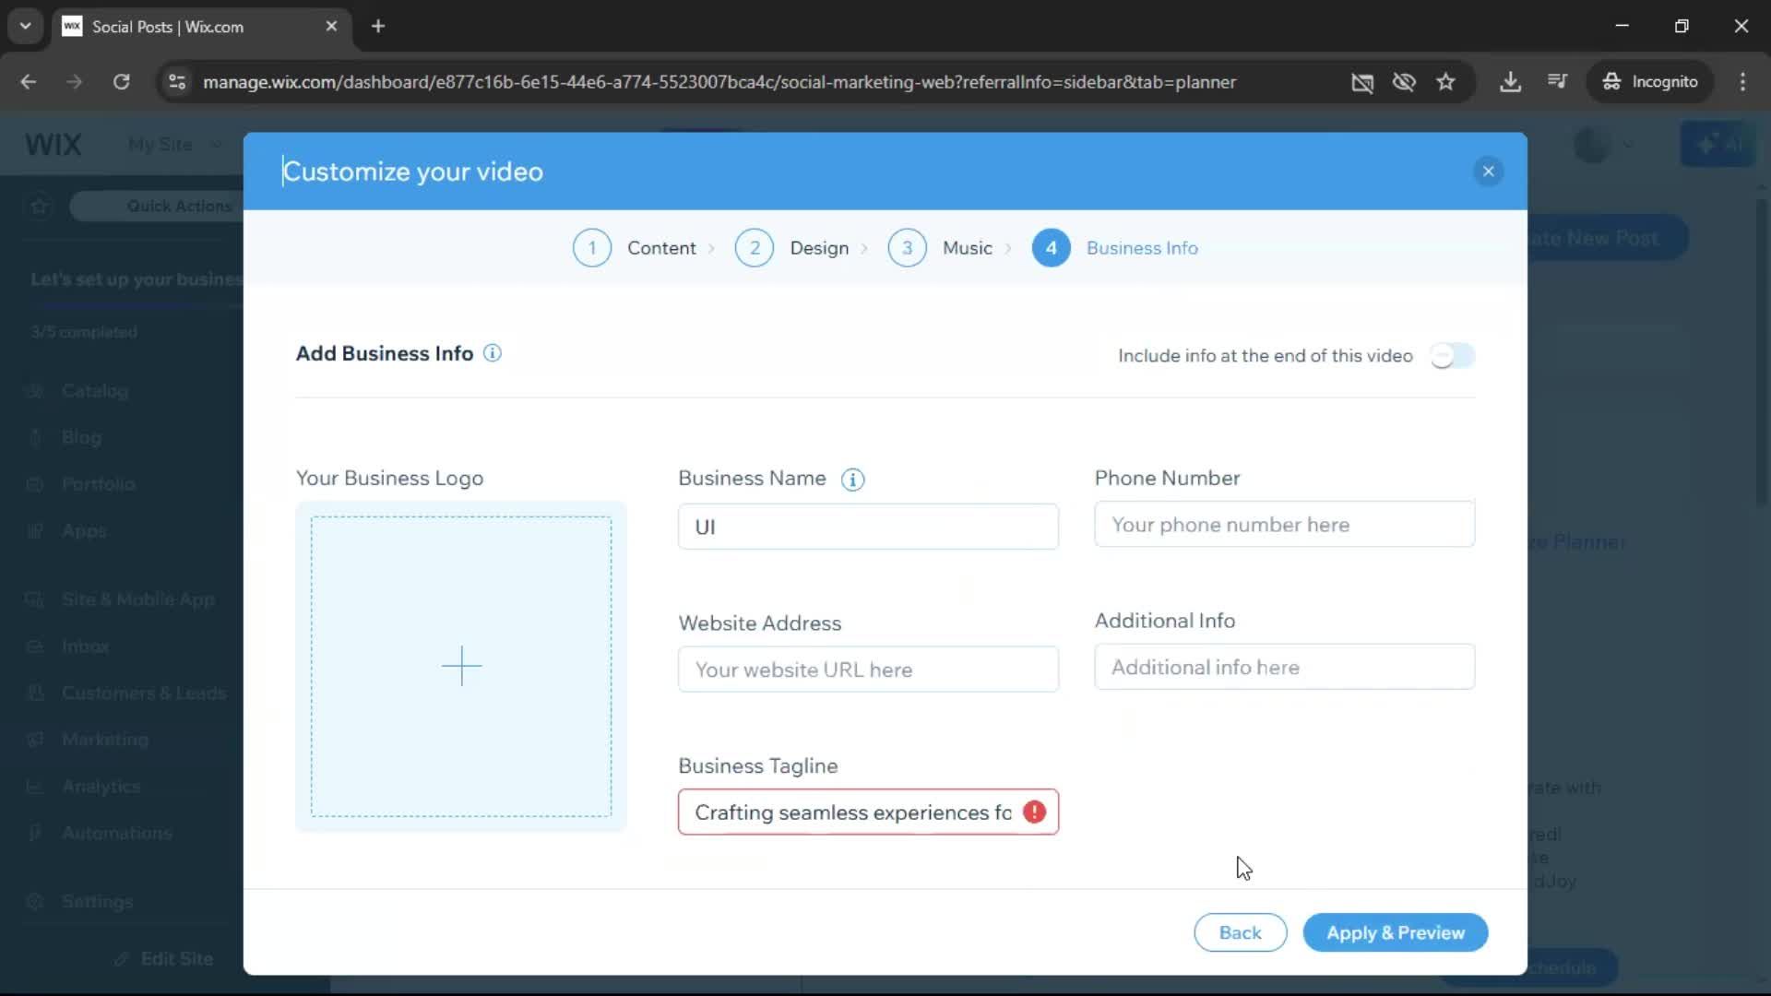Click the camera blocked icon in address bar
The image size is (1771, 996).
[1362, 82]
